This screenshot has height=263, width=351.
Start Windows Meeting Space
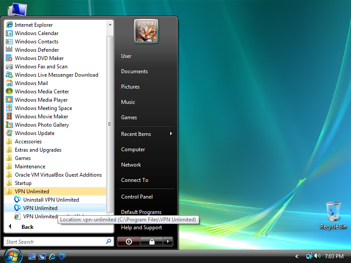(55, 108)
